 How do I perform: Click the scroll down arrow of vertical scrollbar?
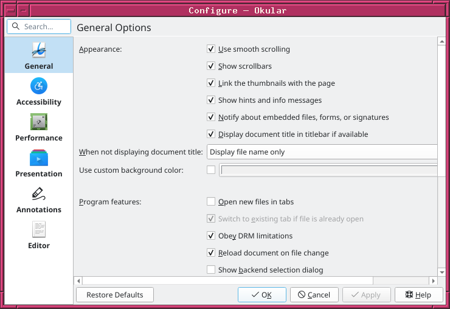tap(441, 272)
